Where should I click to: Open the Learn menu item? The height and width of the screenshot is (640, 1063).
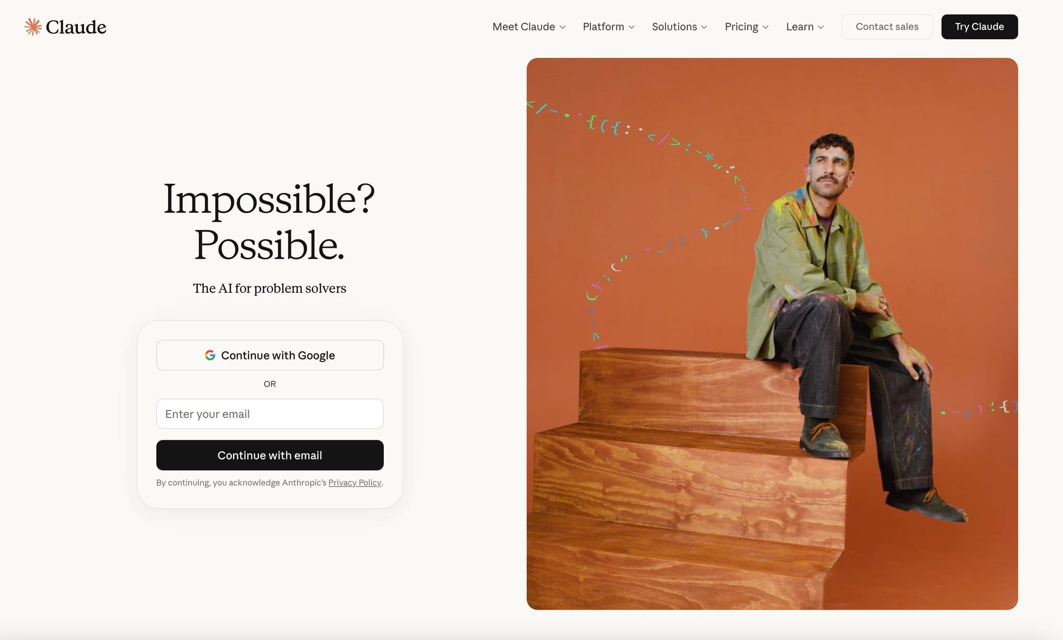click(x=805, y=27)
